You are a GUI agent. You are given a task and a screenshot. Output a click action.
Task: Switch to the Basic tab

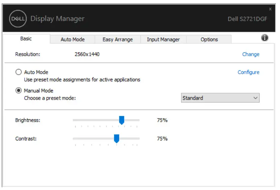tap(26, 39)
